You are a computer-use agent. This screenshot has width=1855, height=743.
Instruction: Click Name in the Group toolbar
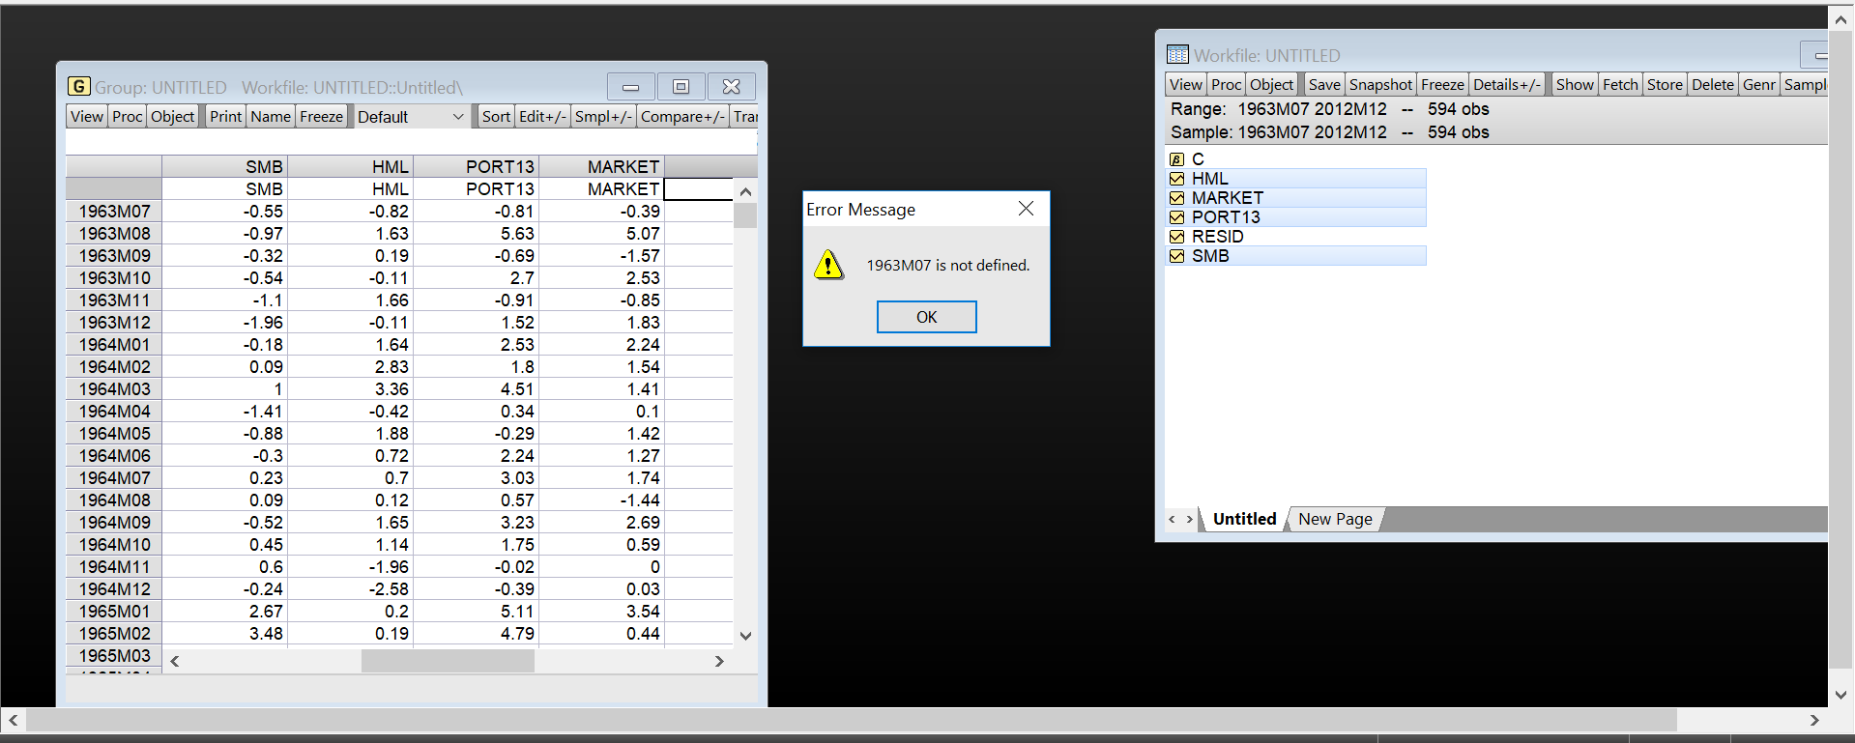click(271, 117)
